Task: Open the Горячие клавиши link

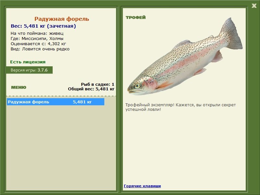Action: tap(142, 186)
